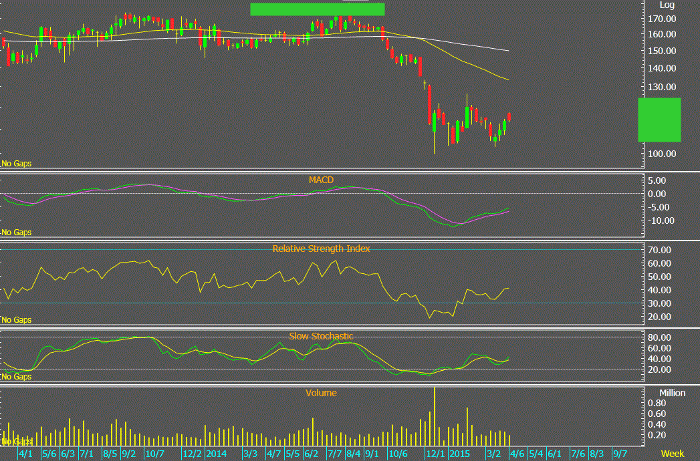Click the 9/2 date on the time axis
This screenshot has height=461, width=700.
[x=129, y=454]
